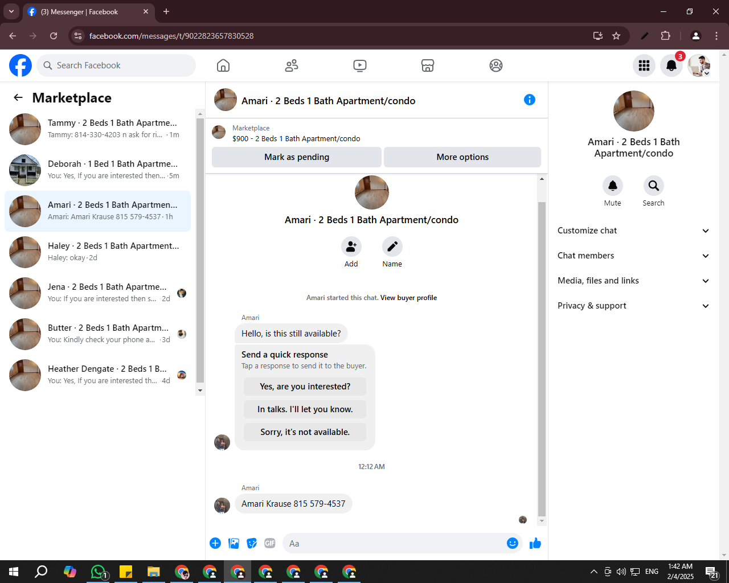This screenshot has width=729, height=583.
Task: Reload the page in Chrome
Action: tap(54, 36)
